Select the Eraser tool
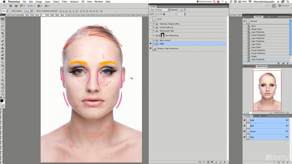 tap(3, 55)
